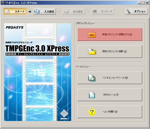Click the orange NEW folder icon
Image resolution: width=150 pixels, height=129 pixels.
pyautogui.click(x=92, y=34)
